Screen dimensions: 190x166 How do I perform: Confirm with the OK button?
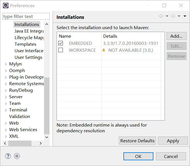click(x=138, y=156)
